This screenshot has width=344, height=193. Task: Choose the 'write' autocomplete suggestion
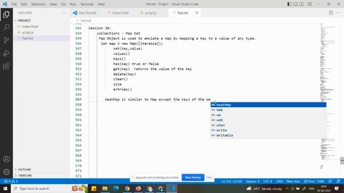click(x=268, y=130)
